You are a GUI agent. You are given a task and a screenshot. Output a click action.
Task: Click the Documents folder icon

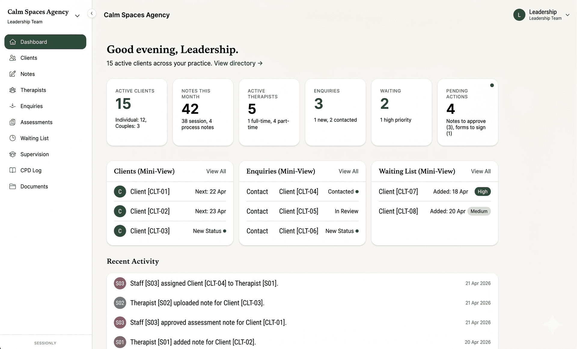(x=13, y=186)
